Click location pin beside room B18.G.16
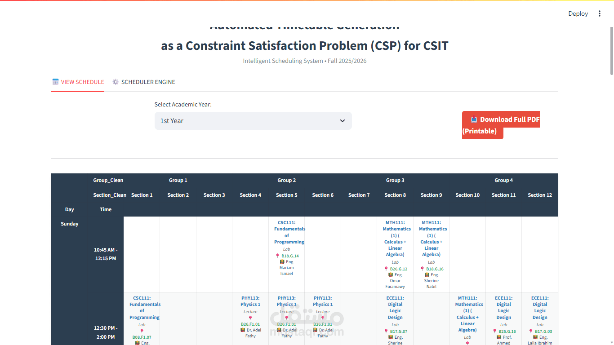614x345 pixels. (423, 269)
